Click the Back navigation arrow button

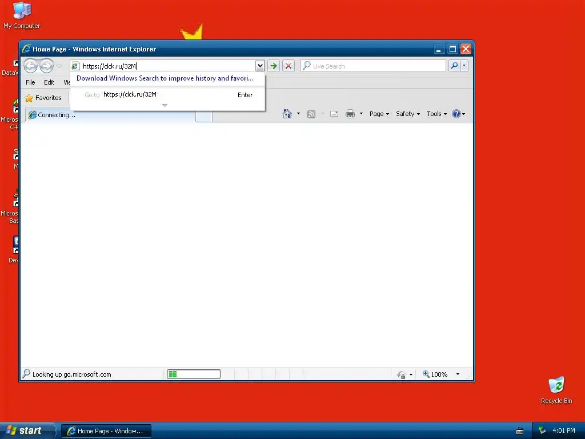(x=31, y=66)
